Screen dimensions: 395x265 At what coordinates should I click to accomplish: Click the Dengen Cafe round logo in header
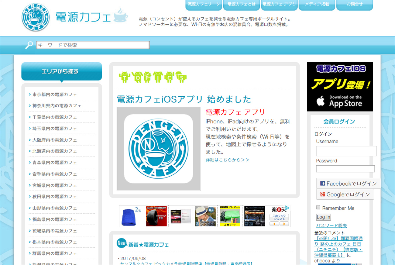point(36,18)
